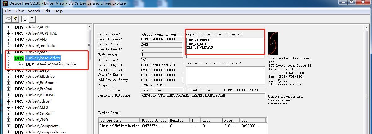Select \Driver\base-driver tree item

[43, 58]
